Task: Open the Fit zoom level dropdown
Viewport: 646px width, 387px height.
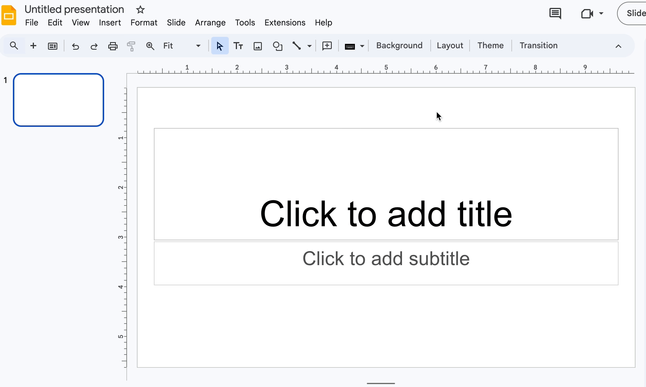Action: coord(182,46)
